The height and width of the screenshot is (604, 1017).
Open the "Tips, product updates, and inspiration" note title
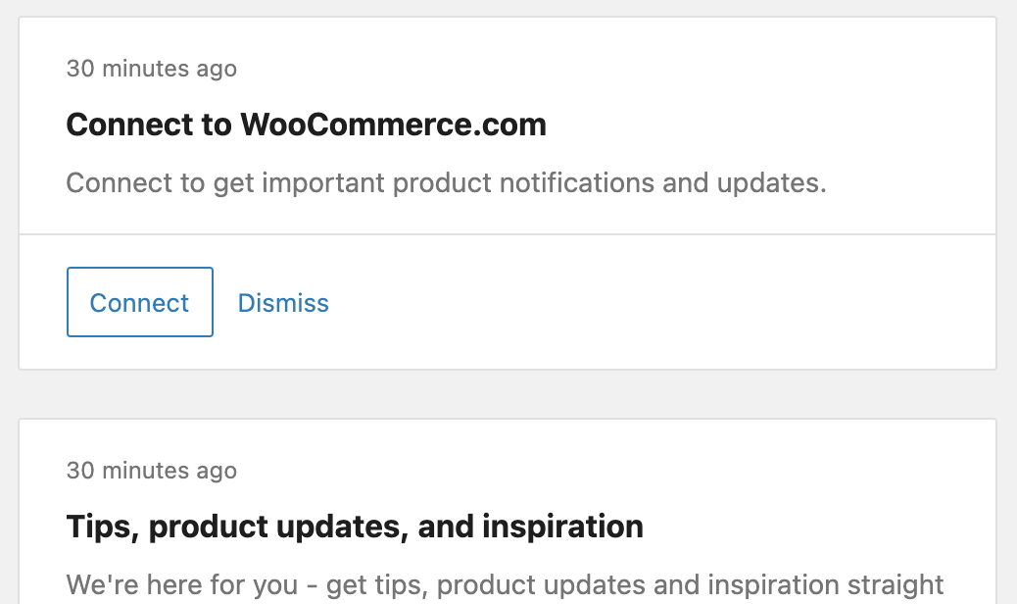(355, 527)
